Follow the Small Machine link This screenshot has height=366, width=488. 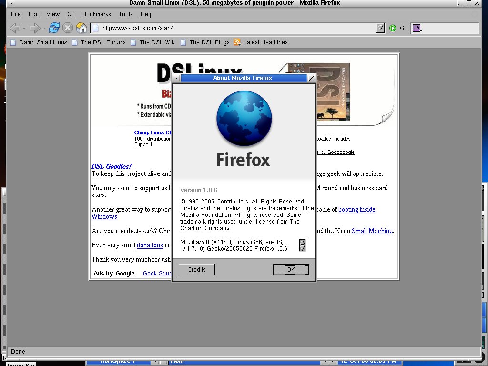pos(372,231)
